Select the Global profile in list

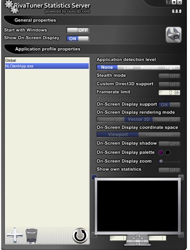[47, 60]
